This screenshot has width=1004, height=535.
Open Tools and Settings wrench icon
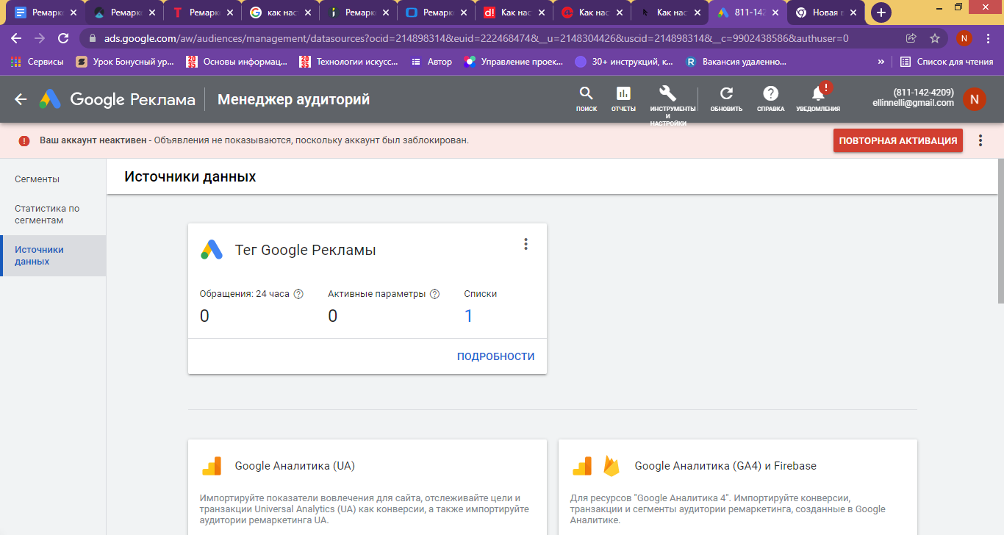[667, 94]
